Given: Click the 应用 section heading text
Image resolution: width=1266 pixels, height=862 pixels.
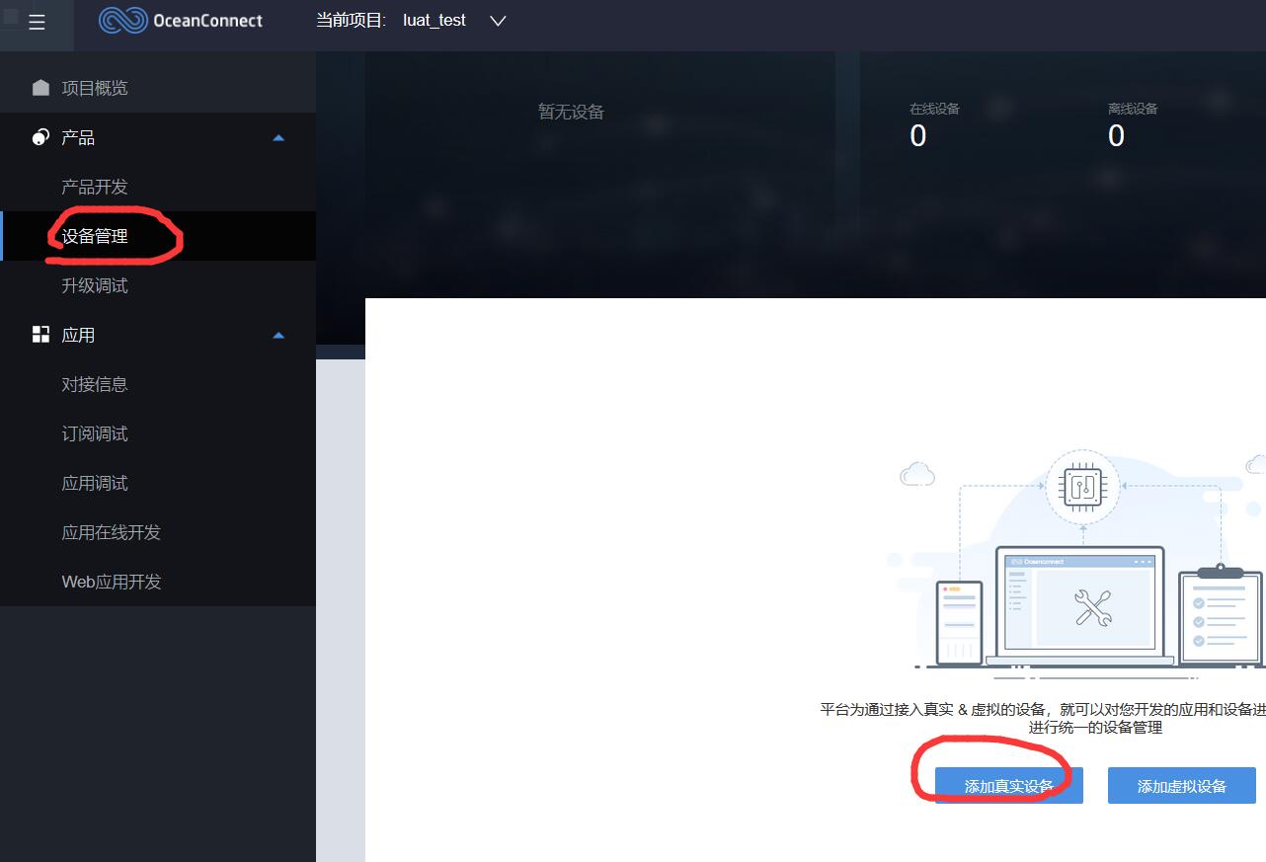Looking at the screenshot, I should (x=78, y=335).
